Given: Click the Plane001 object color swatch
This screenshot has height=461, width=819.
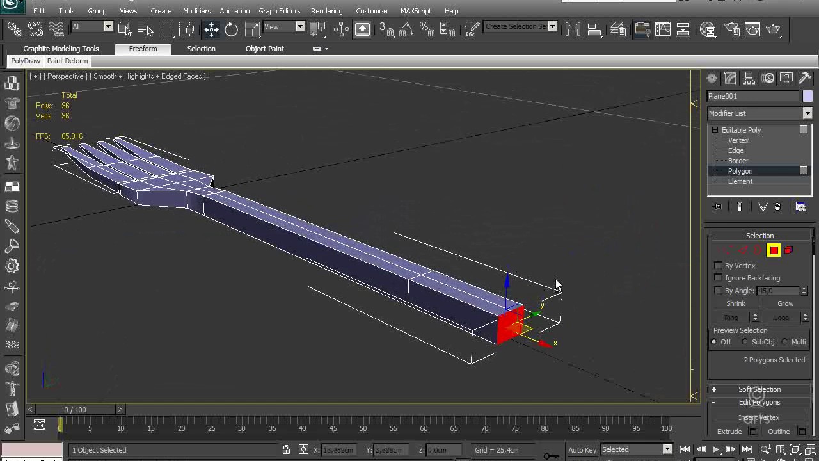Looking at the screenshot, I should point(807,96).
